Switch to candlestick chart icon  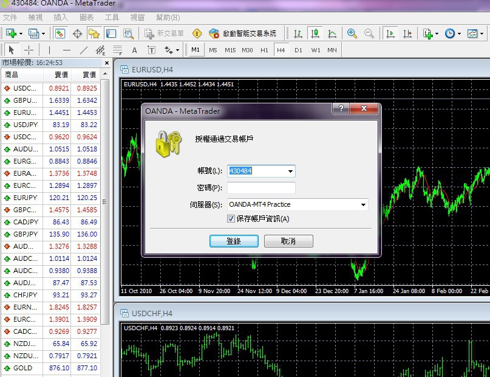[315, 33]
